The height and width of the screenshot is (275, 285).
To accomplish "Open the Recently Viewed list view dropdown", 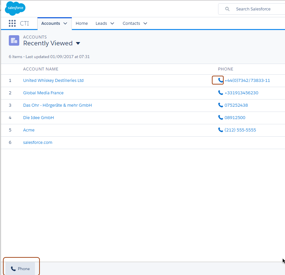I will pos(78,43).
